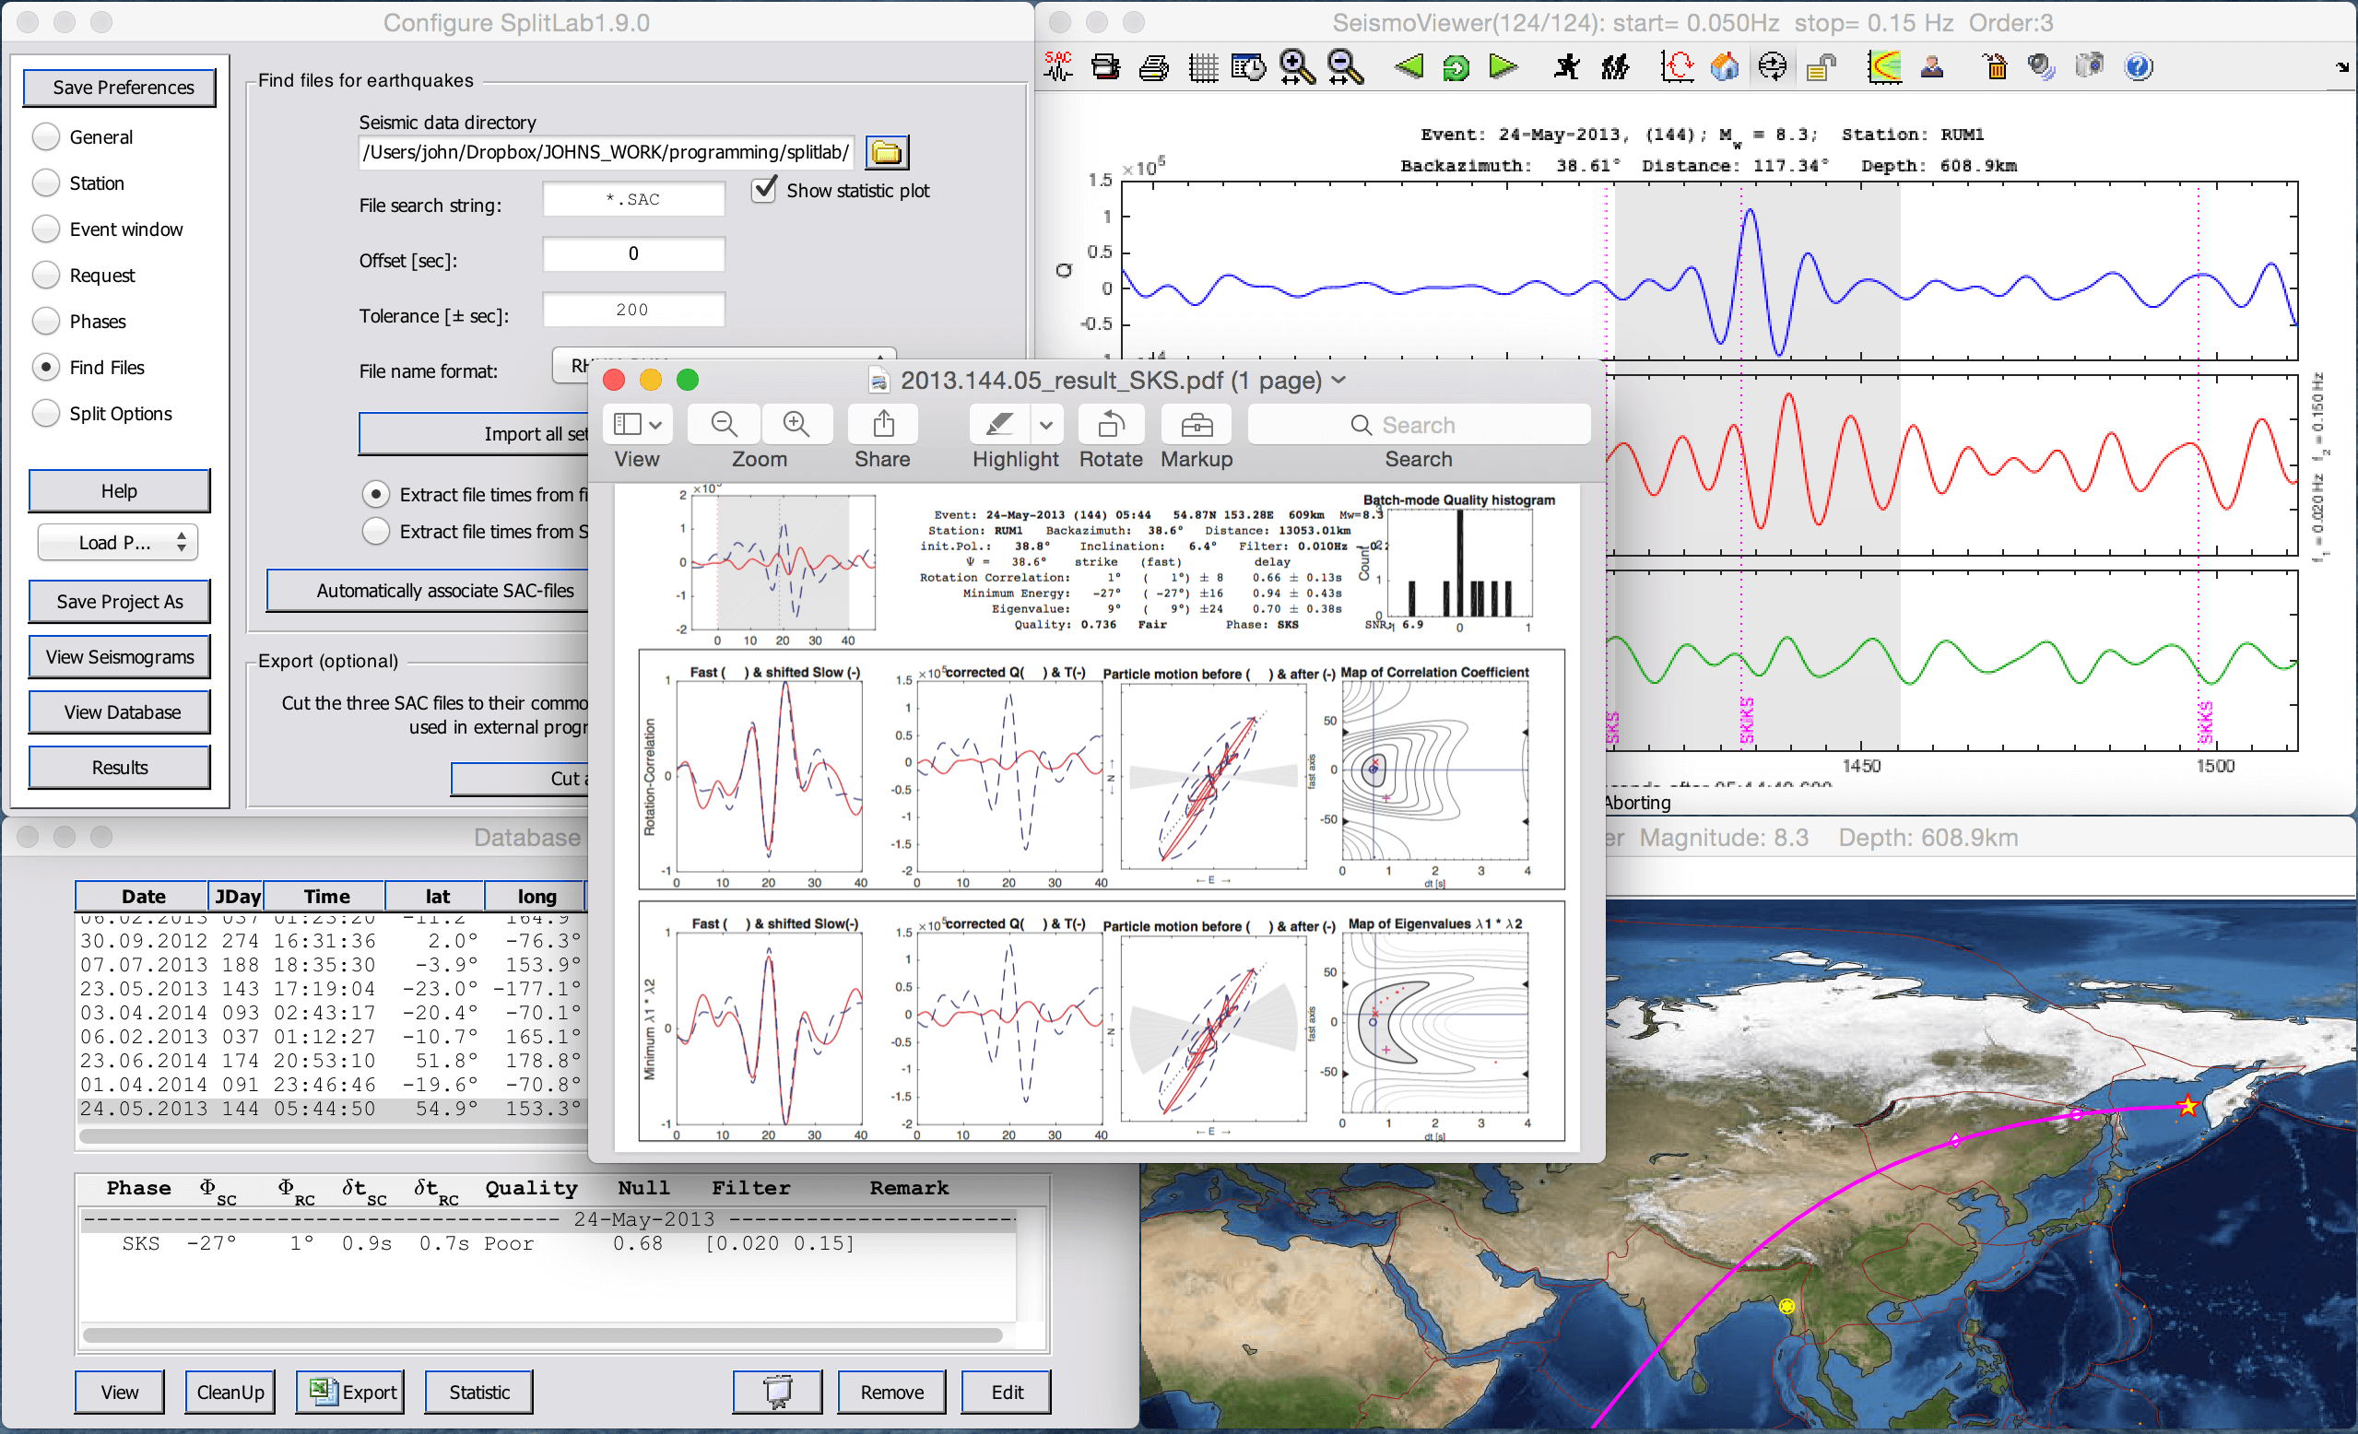This screenshot has width=2358, height=1434.
Task: Click the Highlight pen icon in PDF viewer
Action: 999,424
